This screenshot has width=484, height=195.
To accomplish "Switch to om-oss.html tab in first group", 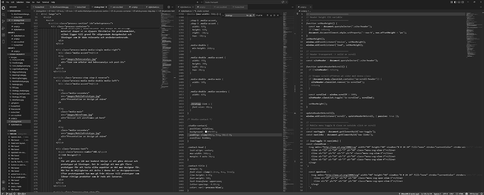I will point(118,7).
